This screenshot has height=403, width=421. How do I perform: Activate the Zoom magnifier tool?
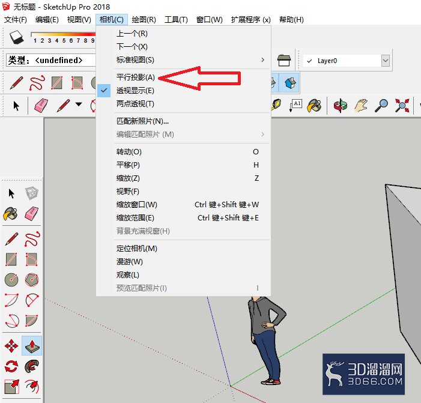tap(381, 106)
